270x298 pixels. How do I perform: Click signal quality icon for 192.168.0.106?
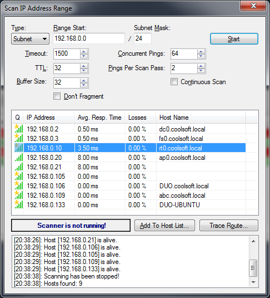(19, 185)
